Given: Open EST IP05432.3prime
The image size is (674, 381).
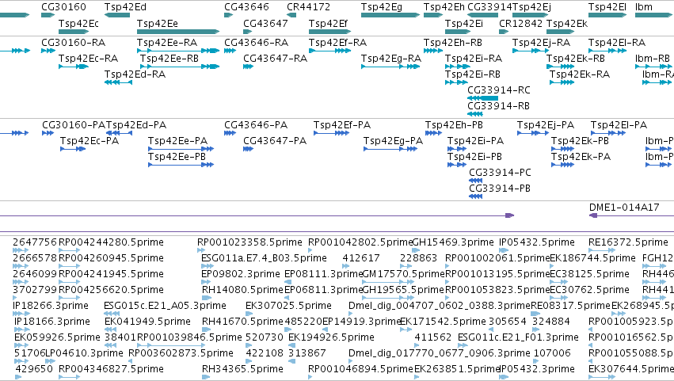Looking at the screenshot, I should click(537, 370).
